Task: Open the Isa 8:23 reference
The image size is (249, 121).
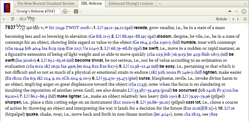Action: pyautogui.click(x=49, y=48)
